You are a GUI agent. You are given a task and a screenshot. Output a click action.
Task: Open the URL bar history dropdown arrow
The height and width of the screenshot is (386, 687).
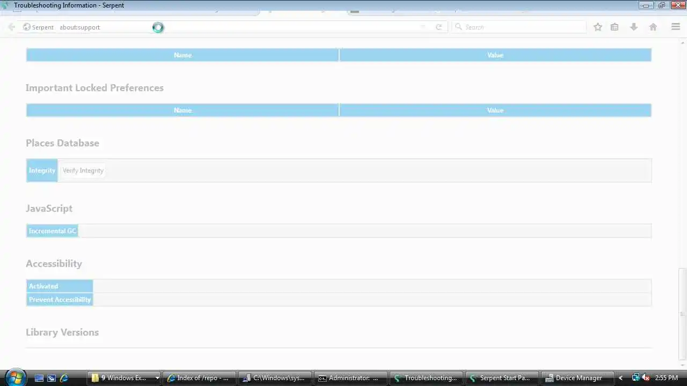[423, 27]
